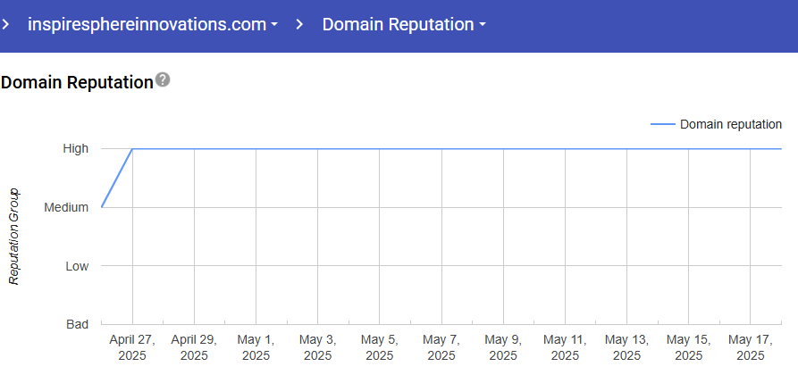Open the inspiresphereinnovations.com domain dropdown
798x375 pixels.
(153, 24)
